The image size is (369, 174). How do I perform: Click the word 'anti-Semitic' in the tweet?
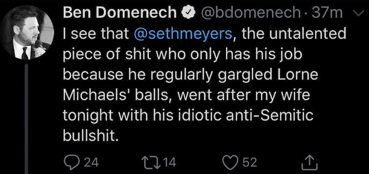pos(269,115)
